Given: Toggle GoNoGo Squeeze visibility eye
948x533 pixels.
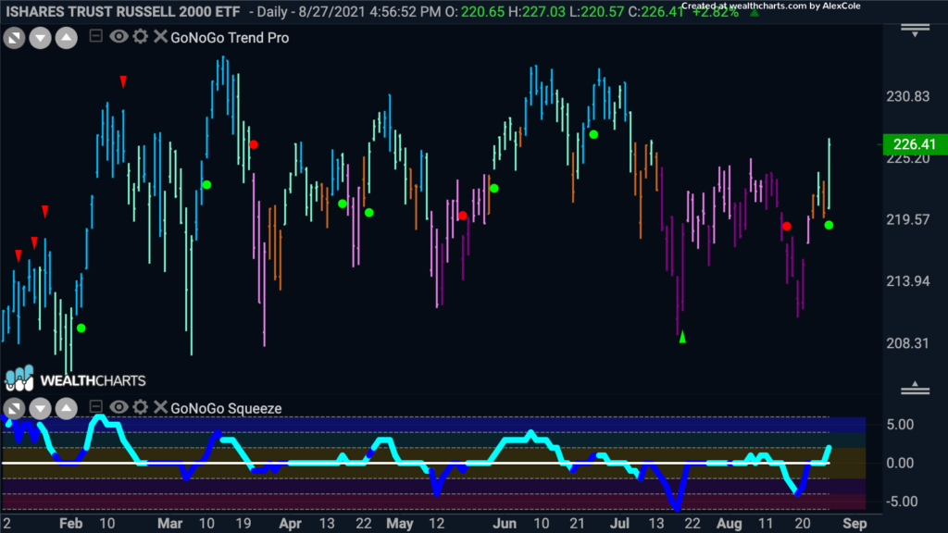Looking at the screenshot, I should click(118, 407).
